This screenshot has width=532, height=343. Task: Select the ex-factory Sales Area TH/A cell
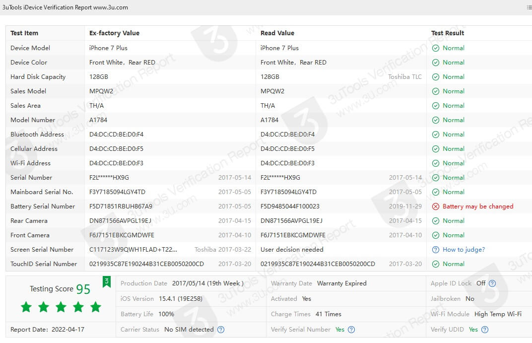[x=96, y=106]
